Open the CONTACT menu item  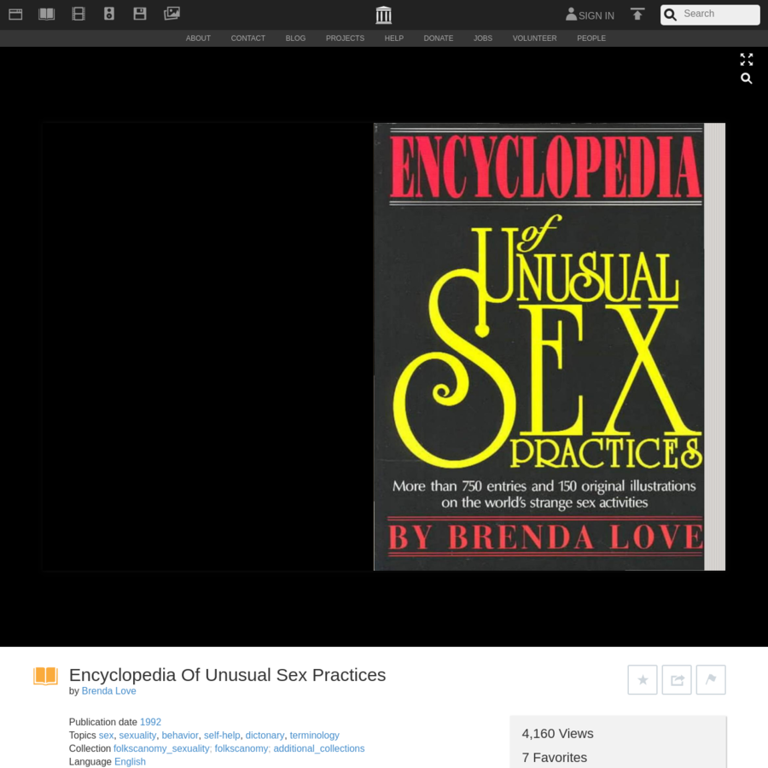click(247, 38)
